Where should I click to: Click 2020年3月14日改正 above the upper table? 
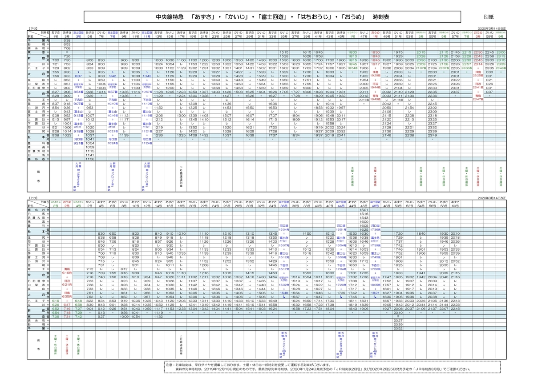click(x=492, y=28)
